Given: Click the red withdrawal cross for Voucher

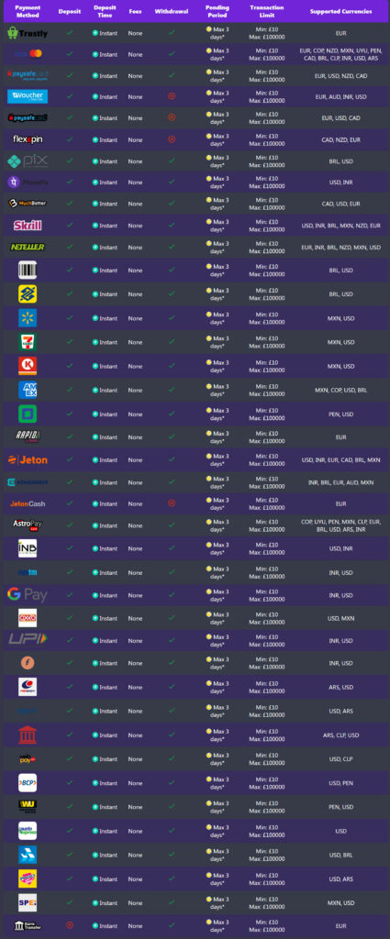Looking at the screenshot, I should click(172, 96).
